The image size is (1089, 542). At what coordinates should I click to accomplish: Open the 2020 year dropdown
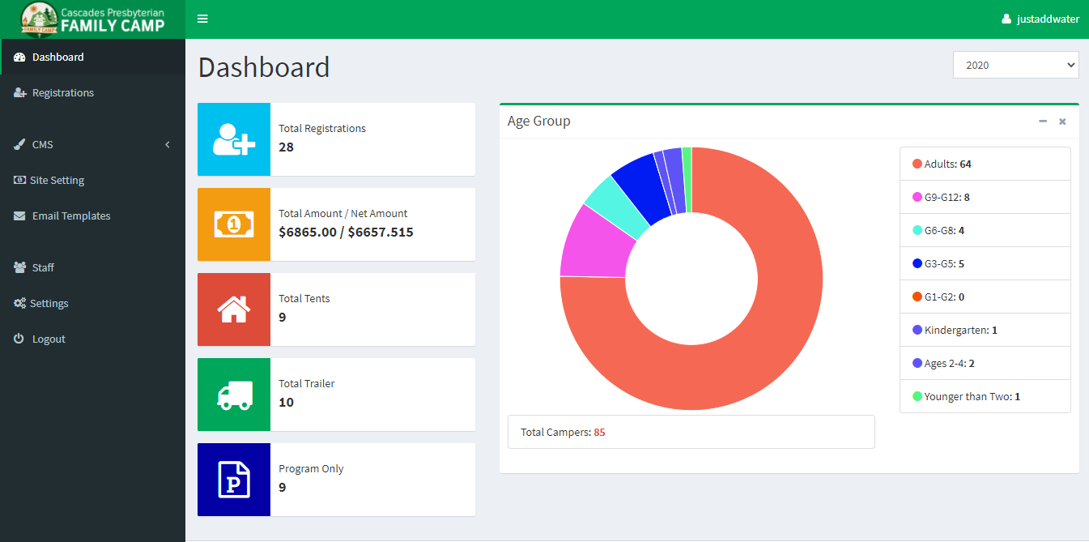(x=1015, y=65)
